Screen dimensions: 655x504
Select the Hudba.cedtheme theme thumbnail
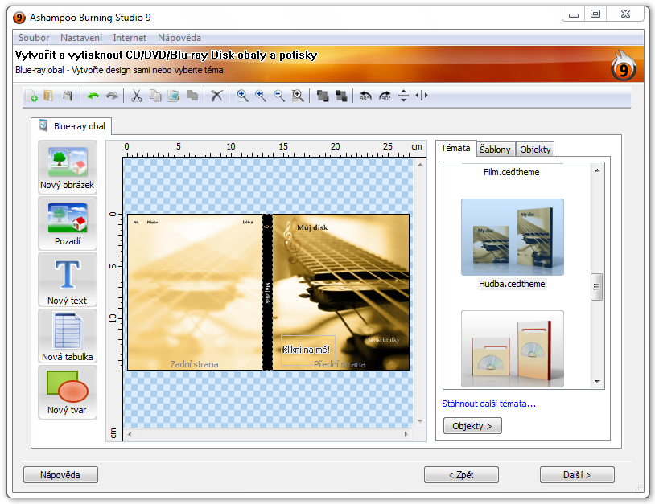pos(512,237)
